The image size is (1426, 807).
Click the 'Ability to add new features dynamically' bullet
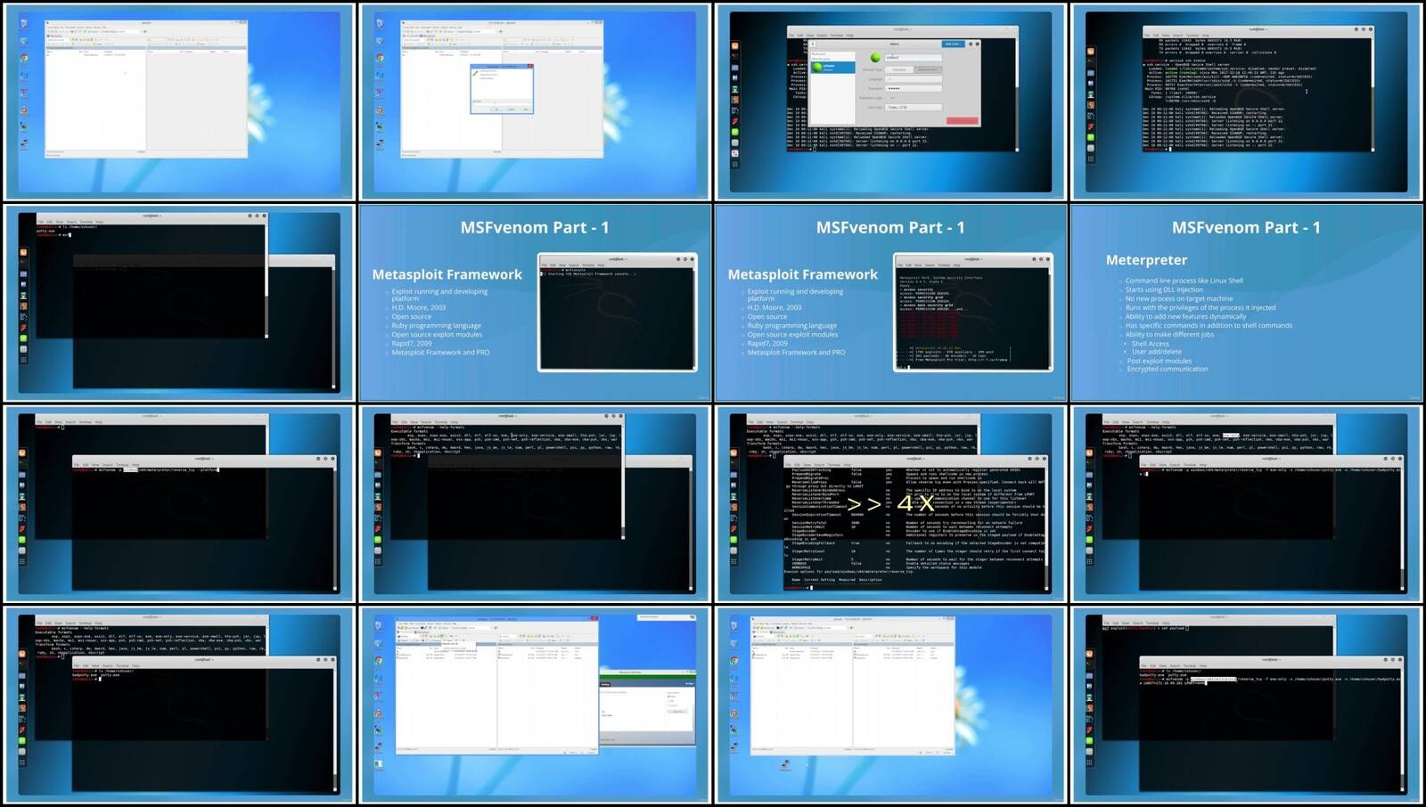(x=1185, y=316)
